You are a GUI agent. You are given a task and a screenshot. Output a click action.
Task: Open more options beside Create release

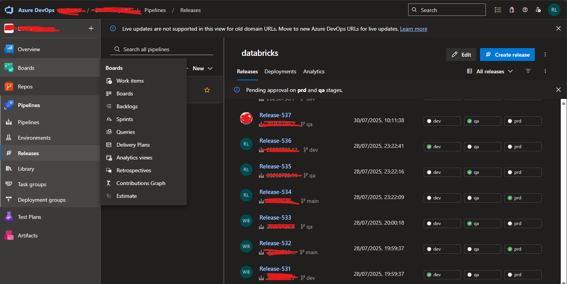(x=545, y=55)
